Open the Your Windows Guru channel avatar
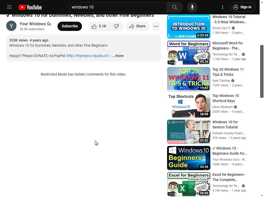The image size is (264, 198). click(x=11, y=26)
